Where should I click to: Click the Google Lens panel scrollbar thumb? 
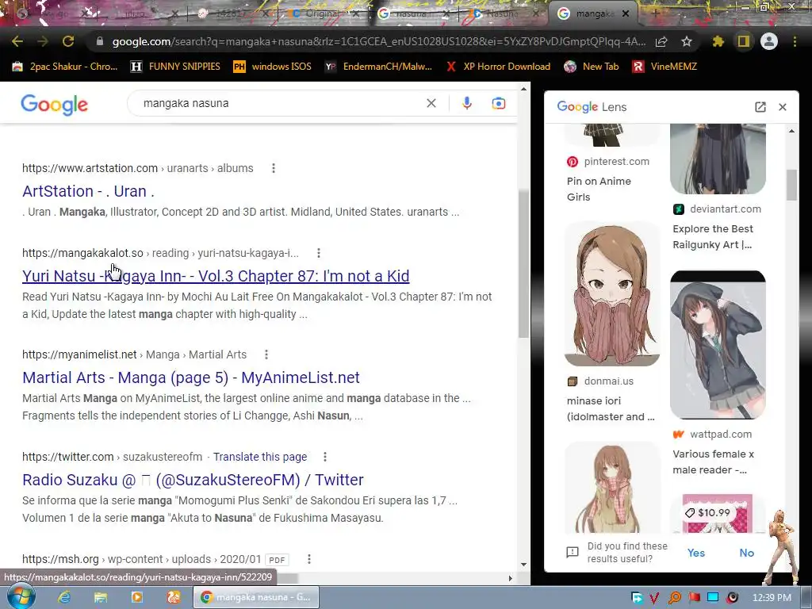click(791, 185)
